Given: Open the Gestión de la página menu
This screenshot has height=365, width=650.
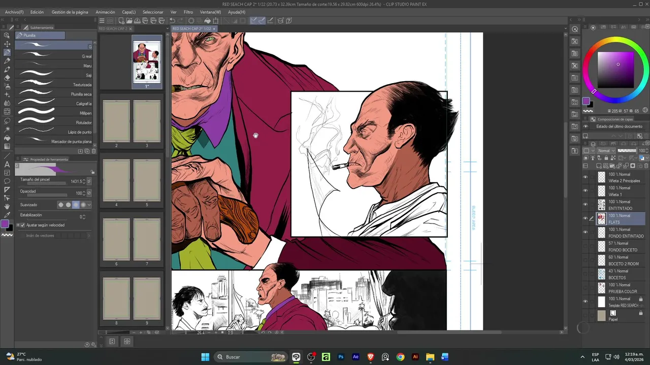Looking at the screenshot, I should (x=70, y=12).
